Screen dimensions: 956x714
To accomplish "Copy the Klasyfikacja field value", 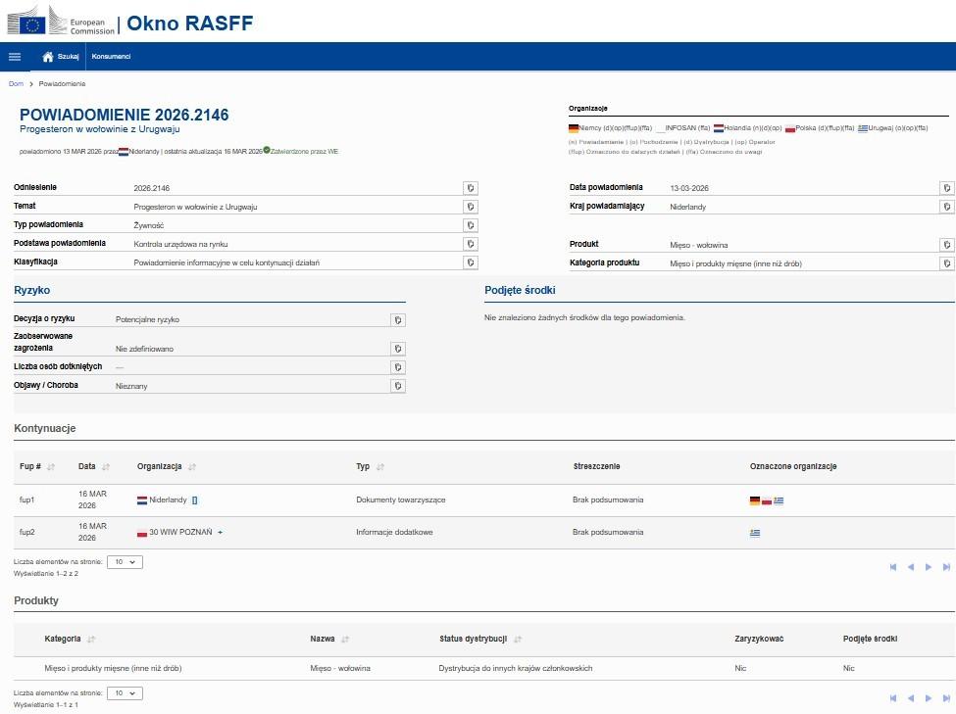I will (471, 262).
